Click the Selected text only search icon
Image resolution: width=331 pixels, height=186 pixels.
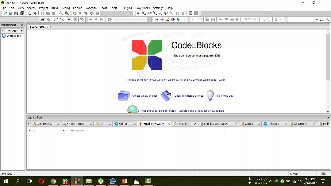[173, 20]
